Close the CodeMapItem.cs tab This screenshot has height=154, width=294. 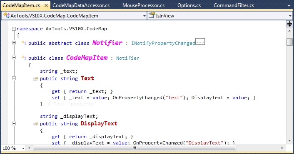tap(46, 6)
